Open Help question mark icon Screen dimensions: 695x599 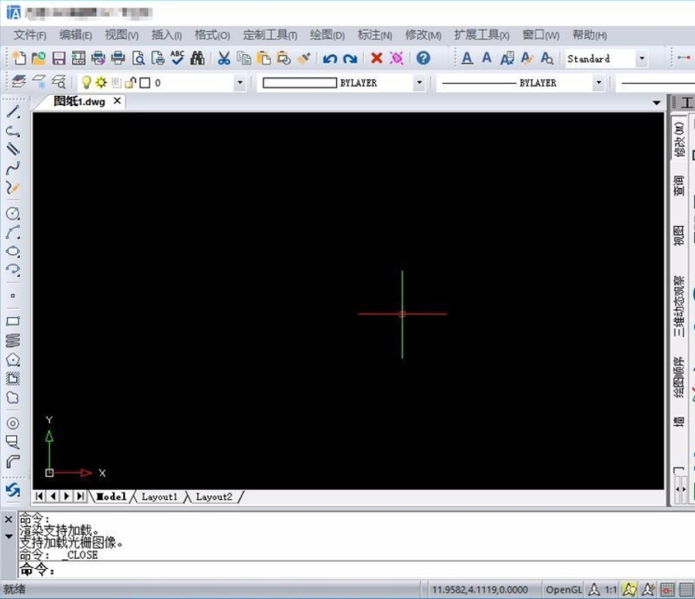tap(423, 58)
